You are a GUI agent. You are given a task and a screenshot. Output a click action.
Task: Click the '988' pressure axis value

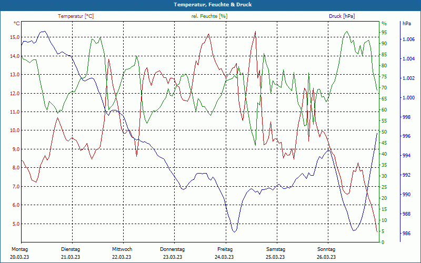pyautogui.click(x=406, y=214)
